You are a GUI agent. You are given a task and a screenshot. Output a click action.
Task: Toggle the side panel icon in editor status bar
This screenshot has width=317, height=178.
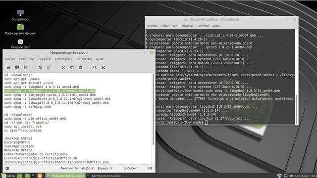click(7, 168)
